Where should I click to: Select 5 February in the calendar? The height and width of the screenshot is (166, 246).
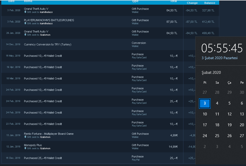(x=230, y=103)
